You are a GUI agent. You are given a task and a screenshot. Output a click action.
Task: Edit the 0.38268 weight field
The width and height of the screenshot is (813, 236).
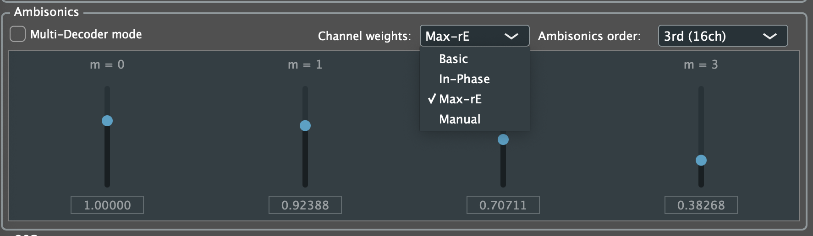[701, 205]
